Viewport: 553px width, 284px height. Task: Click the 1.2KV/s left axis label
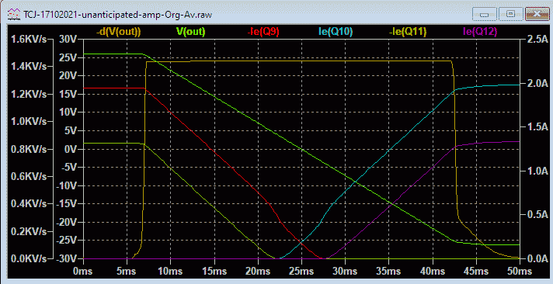[29, 94]
